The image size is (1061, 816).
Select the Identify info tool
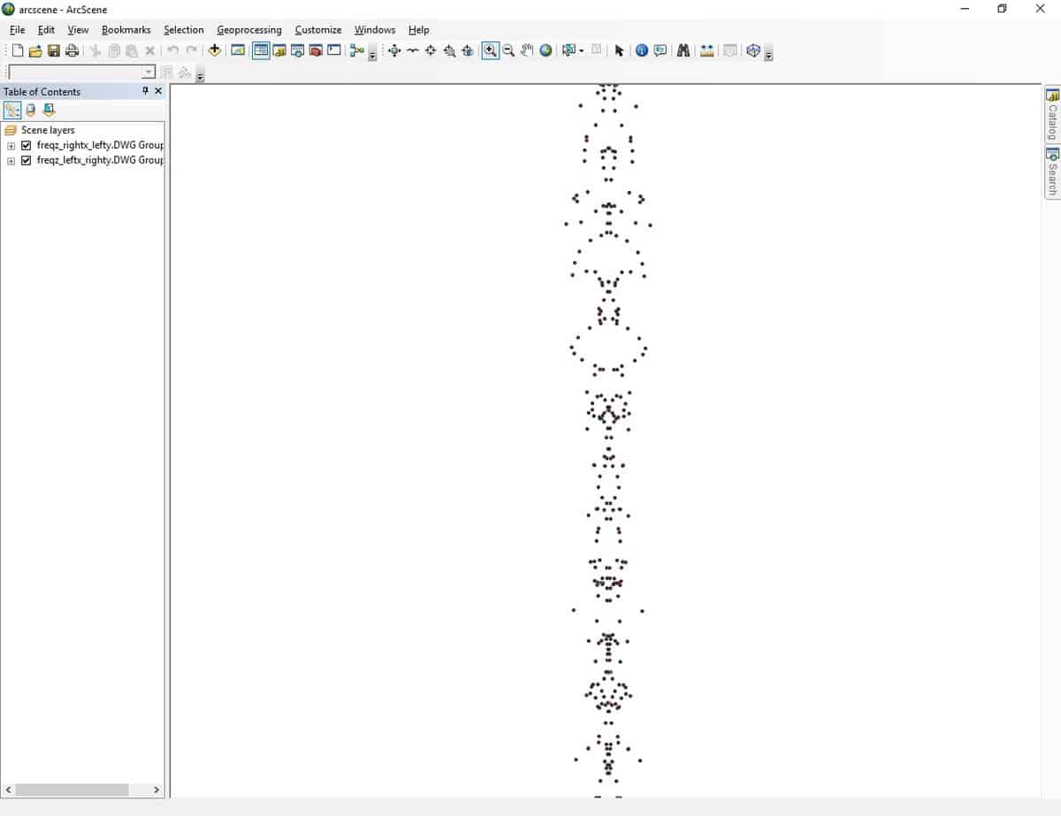pos(642,50)
